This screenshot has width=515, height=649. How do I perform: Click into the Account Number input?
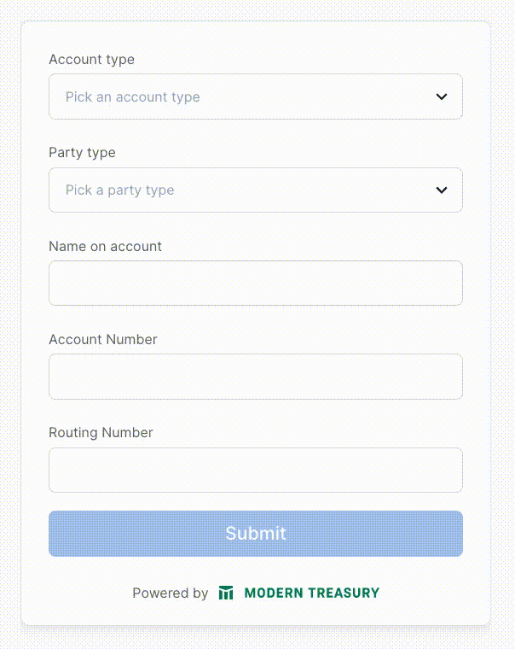click(255, 377)
